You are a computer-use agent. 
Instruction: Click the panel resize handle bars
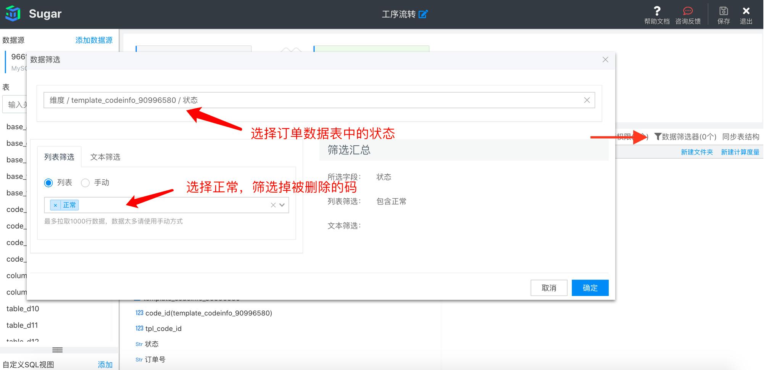tap(58, 350)
